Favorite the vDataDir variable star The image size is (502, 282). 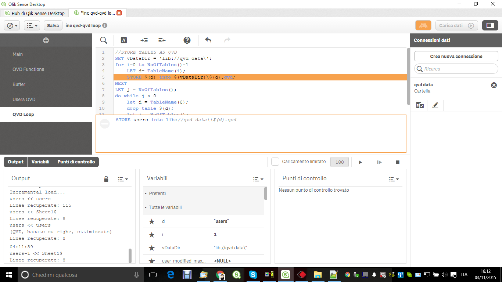[151, 248]
